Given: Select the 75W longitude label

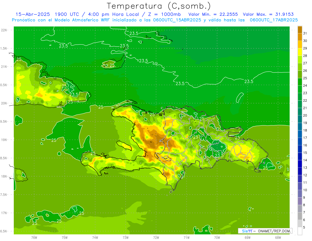Looking at the screenshot, I should [x=65, y=238].
